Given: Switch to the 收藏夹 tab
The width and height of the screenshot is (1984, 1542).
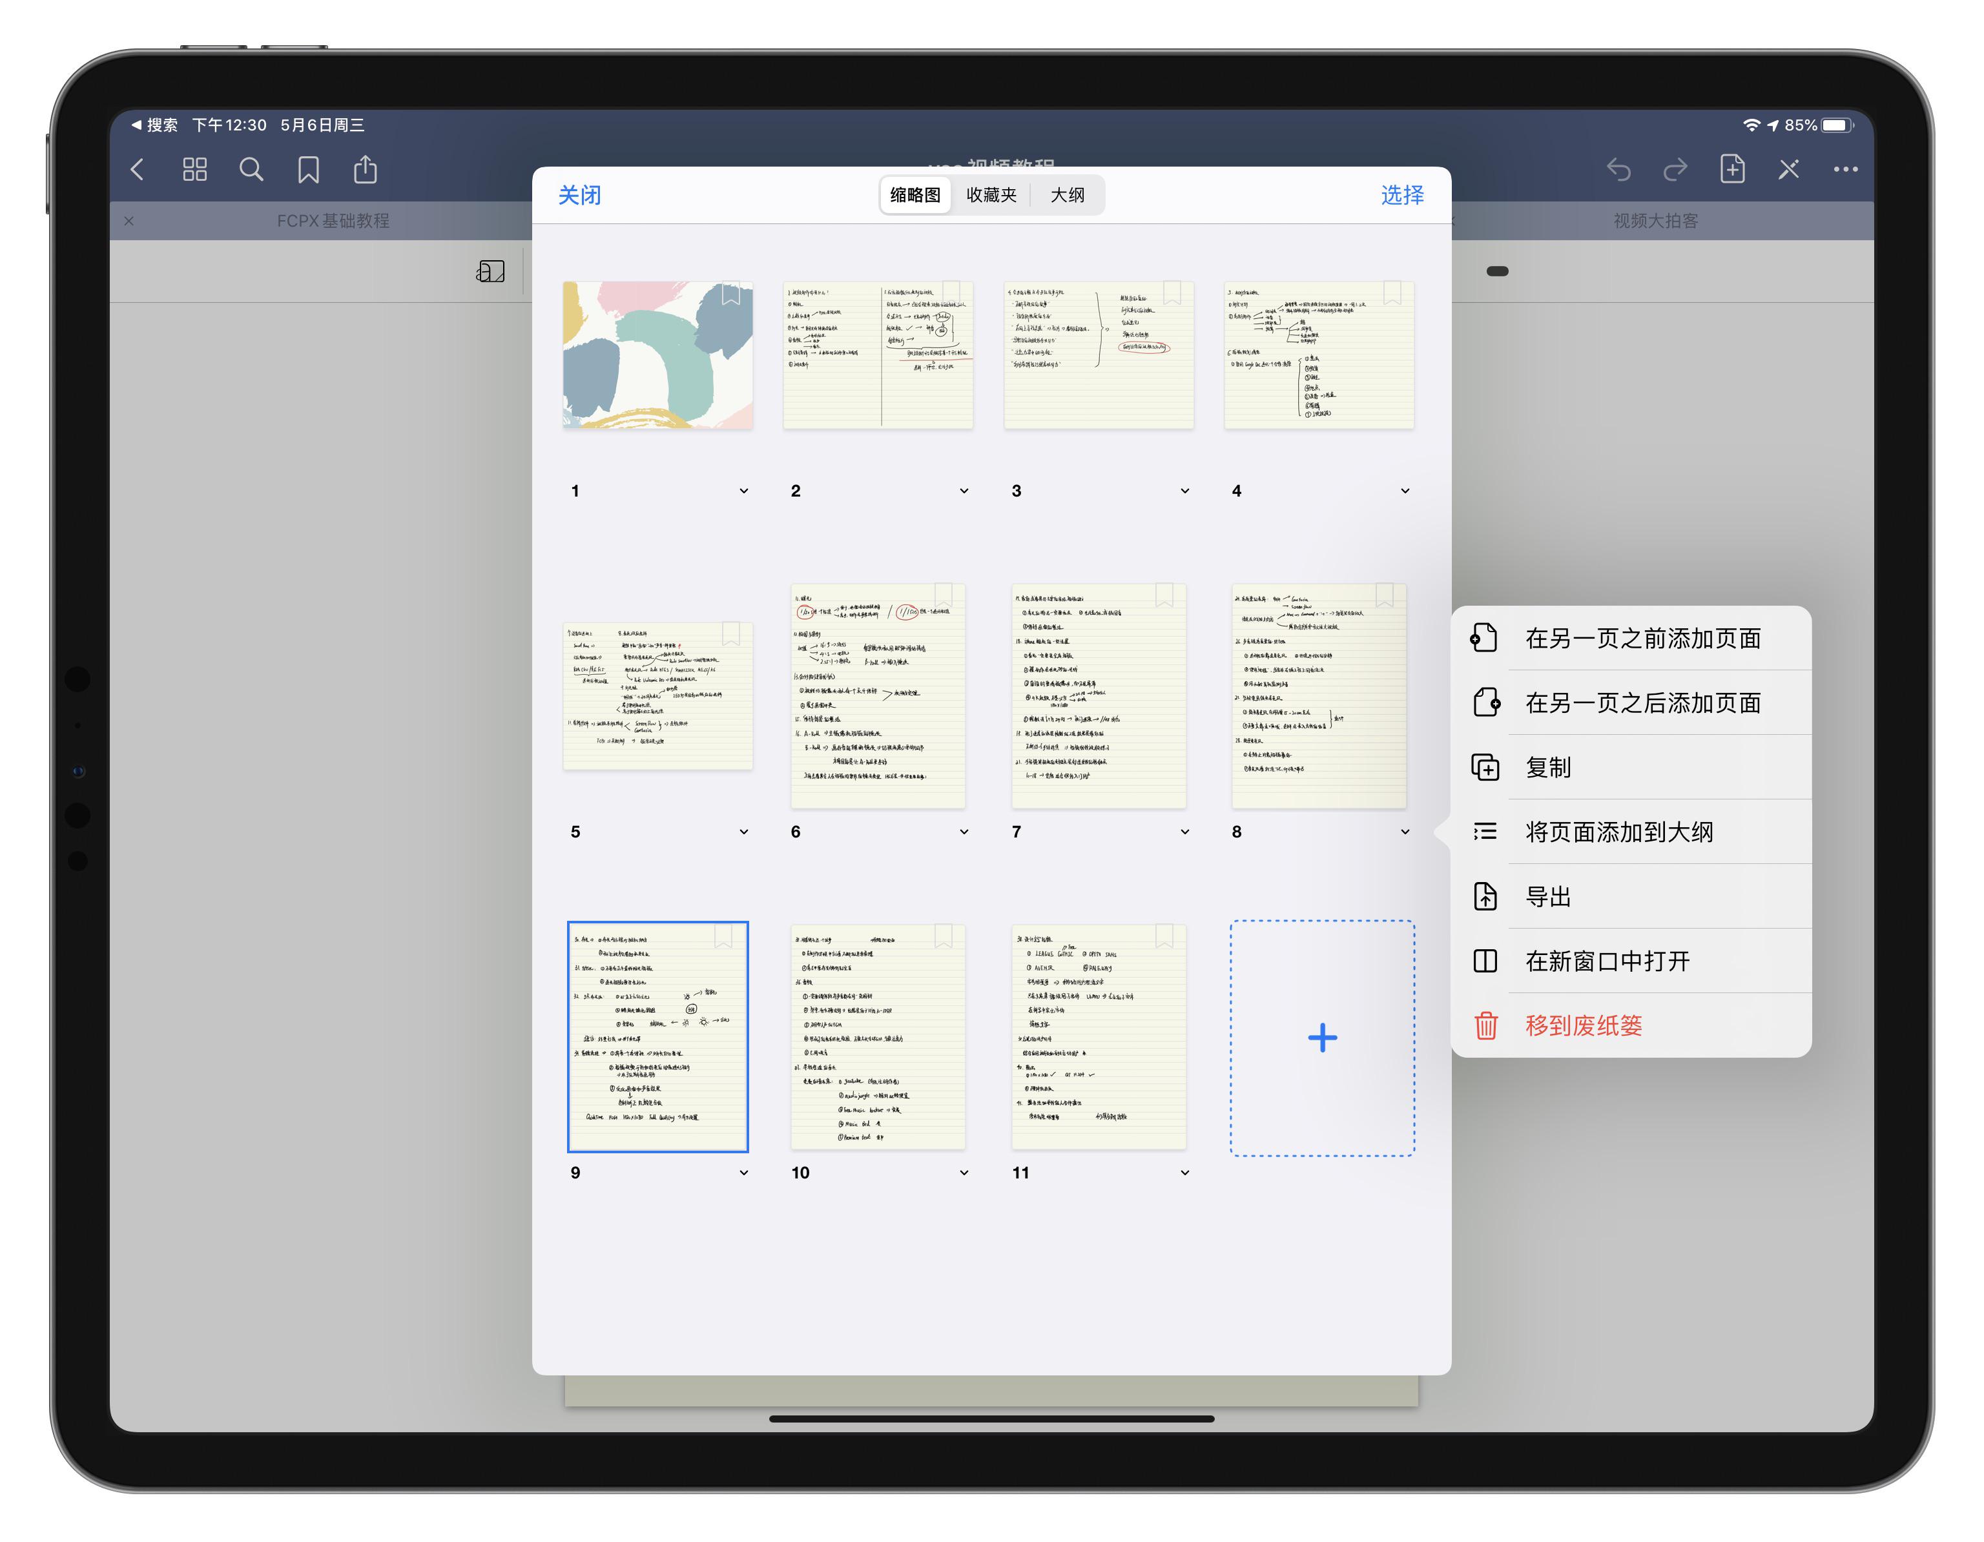Looking at the screenshot, I should 990,195.
